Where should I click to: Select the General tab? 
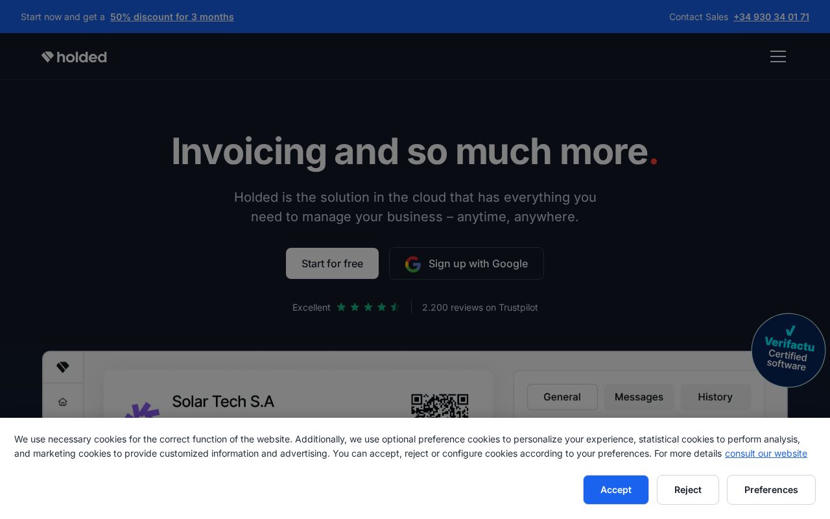click(562, 397)
